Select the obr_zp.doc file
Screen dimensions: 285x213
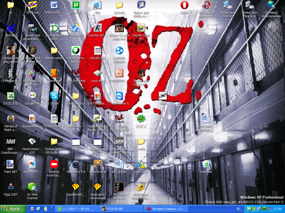[119, 166]
